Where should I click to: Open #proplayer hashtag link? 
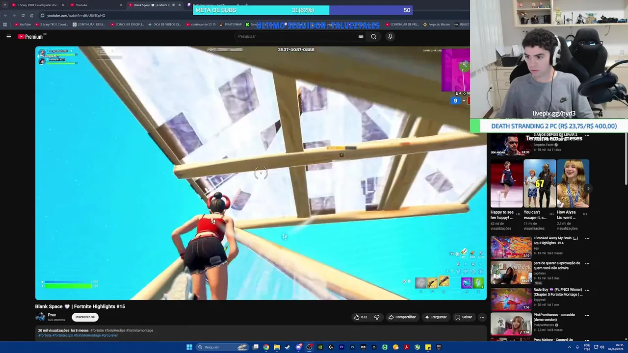tap(110, 335)
